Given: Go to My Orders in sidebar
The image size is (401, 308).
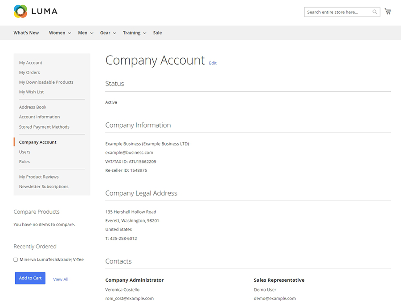Looking at the screenshot, I should coord(29,73).
